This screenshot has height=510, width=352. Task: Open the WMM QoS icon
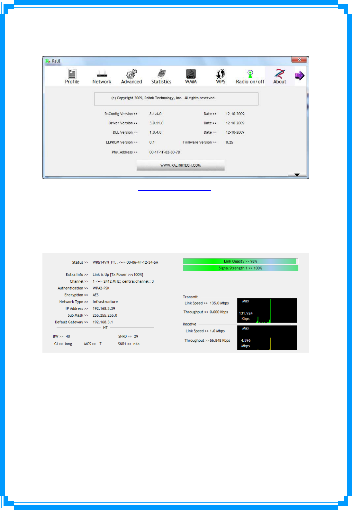pos(191,74)
